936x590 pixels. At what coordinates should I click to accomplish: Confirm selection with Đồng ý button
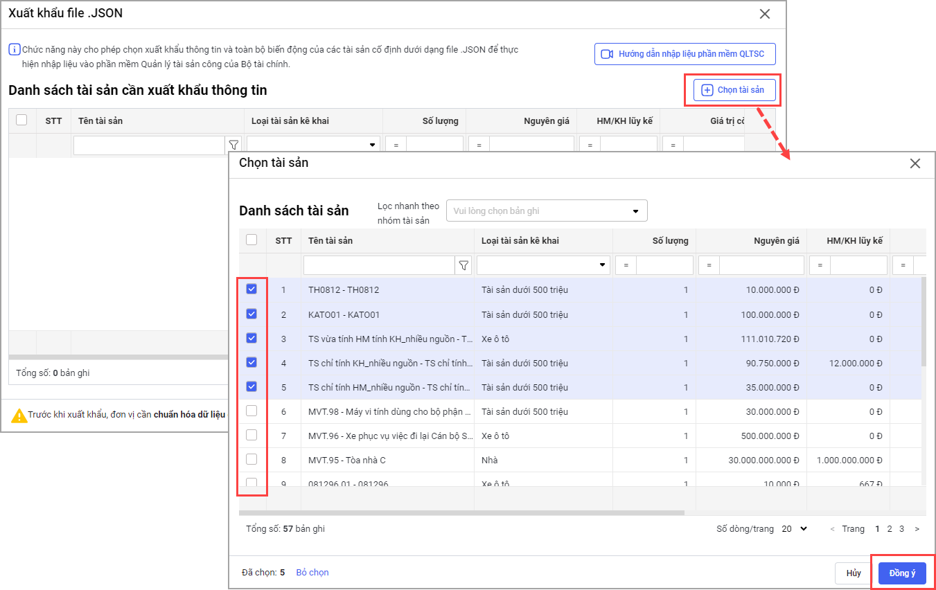tap(902, 573)
